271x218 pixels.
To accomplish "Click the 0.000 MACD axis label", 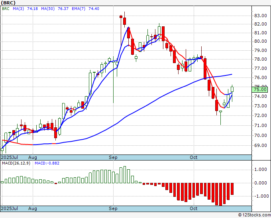I will (261, 183).
